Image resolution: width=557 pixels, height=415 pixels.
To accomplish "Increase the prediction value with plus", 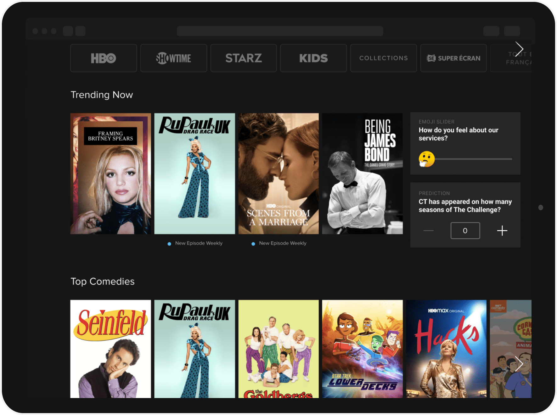I will tap(502, 231).
